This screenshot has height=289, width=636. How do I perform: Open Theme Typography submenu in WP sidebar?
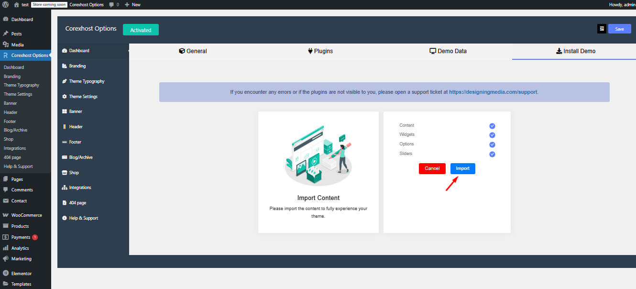[x=22, y=85]
